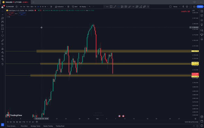Open the Pine Editor tab
This screenshot has height=128, width=204.
click(x=24, y=126)
